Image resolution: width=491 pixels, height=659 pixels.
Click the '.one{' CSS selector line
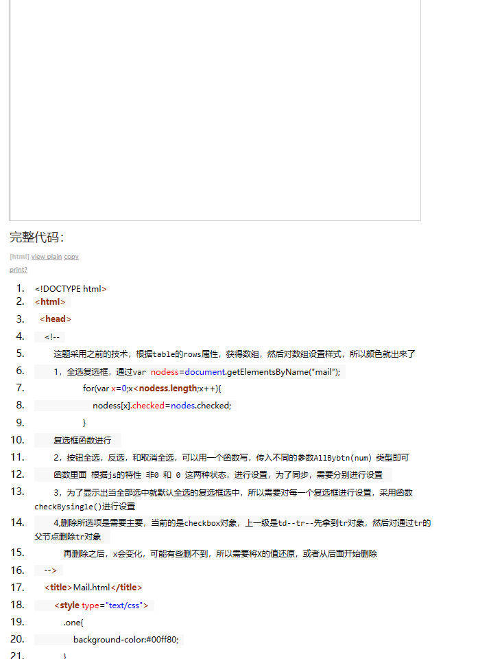coord(73,623)
